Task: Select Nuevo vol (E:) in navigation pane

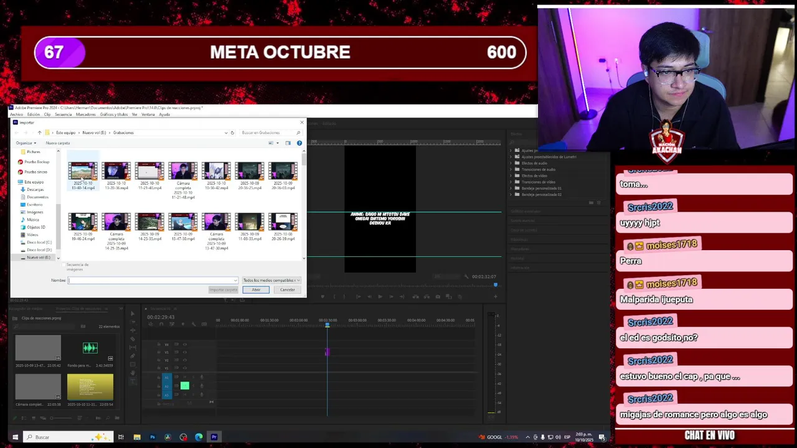Action: [x=38, y=257]
